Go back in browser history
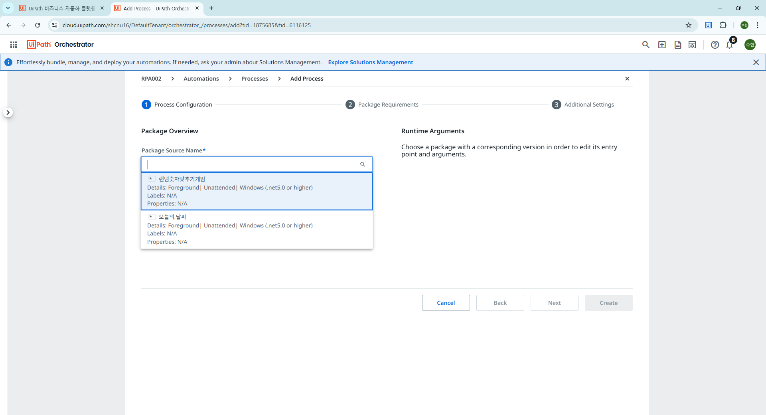 coord(9,25)
